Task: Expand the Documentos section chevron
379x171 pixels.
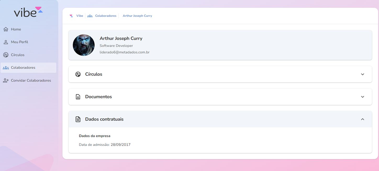Action: coord(363,97)
